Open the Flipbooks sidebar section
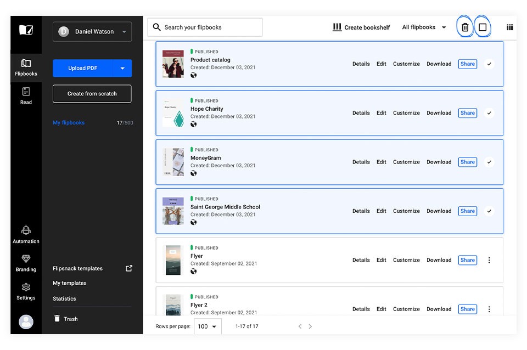The image size is (527, 350). [x=26, y=67]
